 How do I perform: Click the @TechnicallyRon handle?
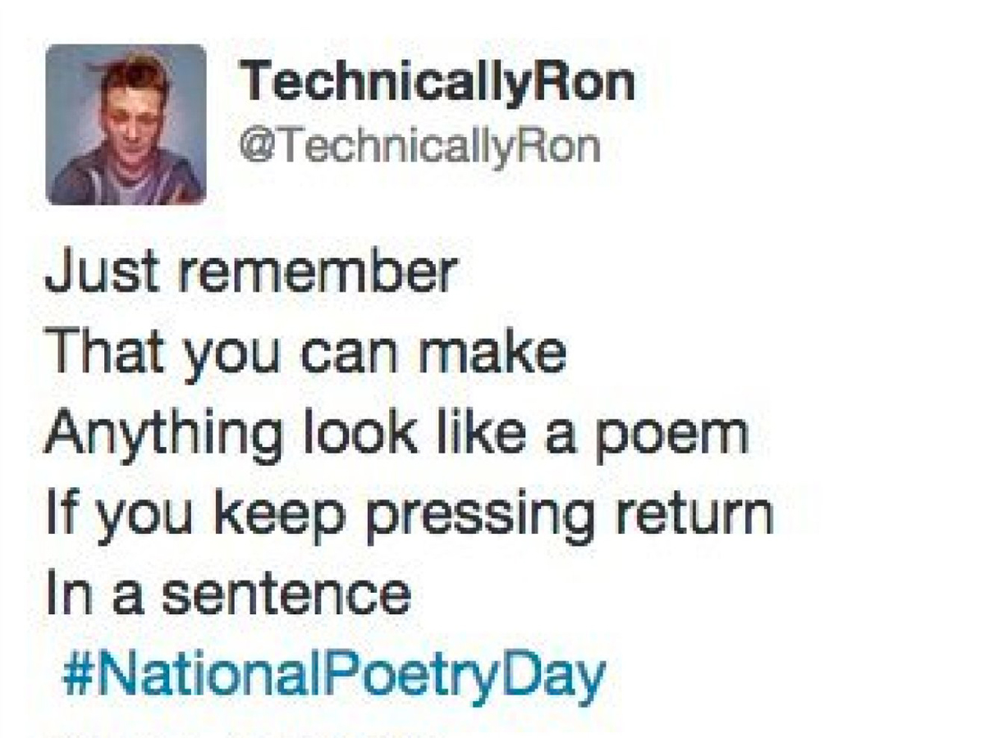(419, 147)
